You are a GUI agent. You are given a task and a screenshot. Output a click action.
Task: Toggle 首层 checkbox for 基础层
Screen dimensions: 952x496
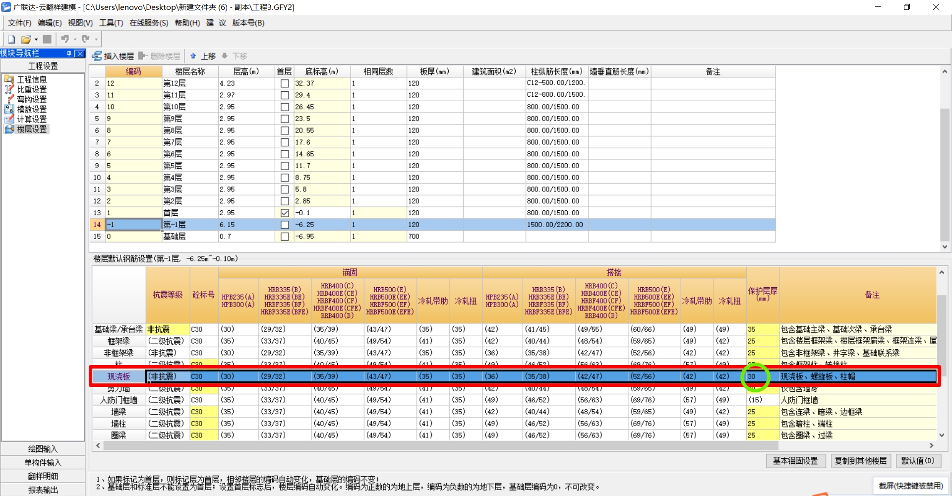(285, 237)
